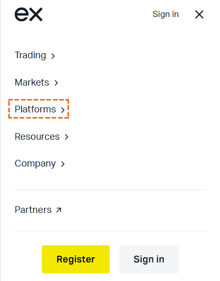Select the Company menu item
Screen dimensions: 220x281
tap(40, 163)
